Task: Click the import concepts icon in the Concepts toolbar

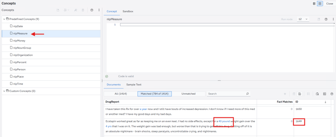Action: [58, 10]
